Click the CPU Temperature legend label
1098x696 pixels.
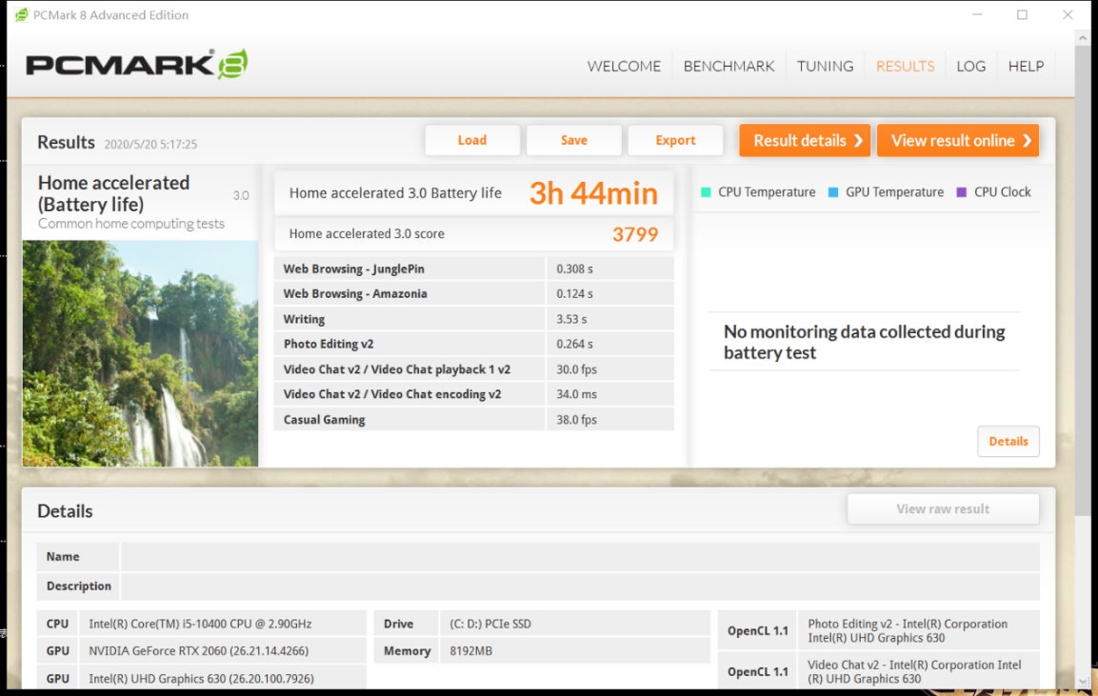pos(767,192)
